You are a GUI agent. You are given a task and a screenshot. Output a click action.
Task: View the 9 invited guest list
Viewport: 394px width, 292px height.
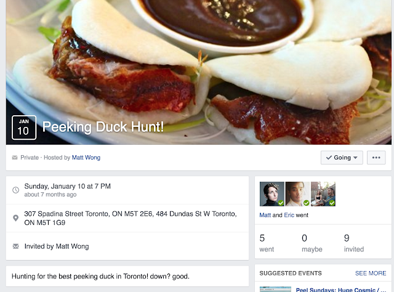(354, 243)
